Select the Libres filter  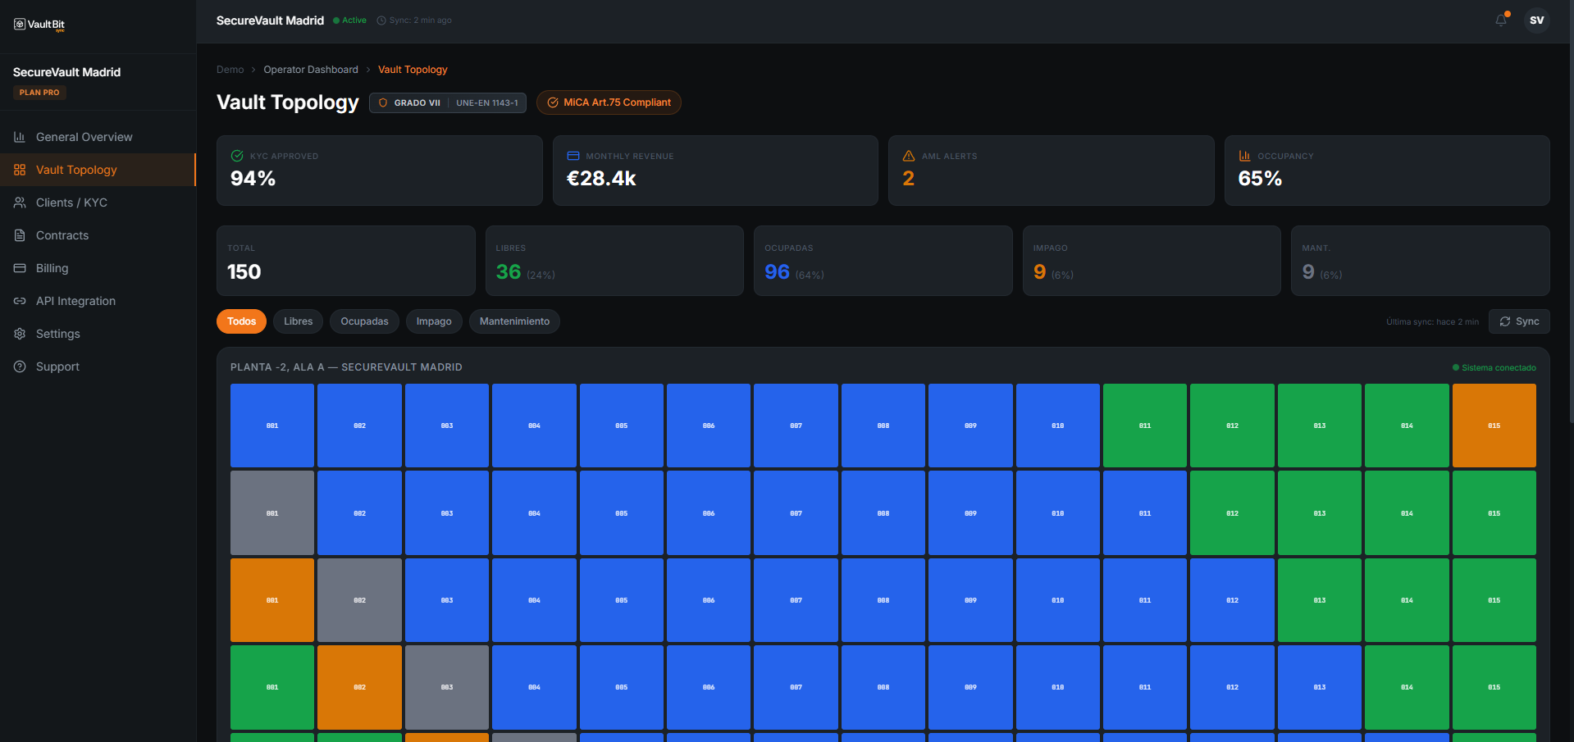tap(298, 321)
